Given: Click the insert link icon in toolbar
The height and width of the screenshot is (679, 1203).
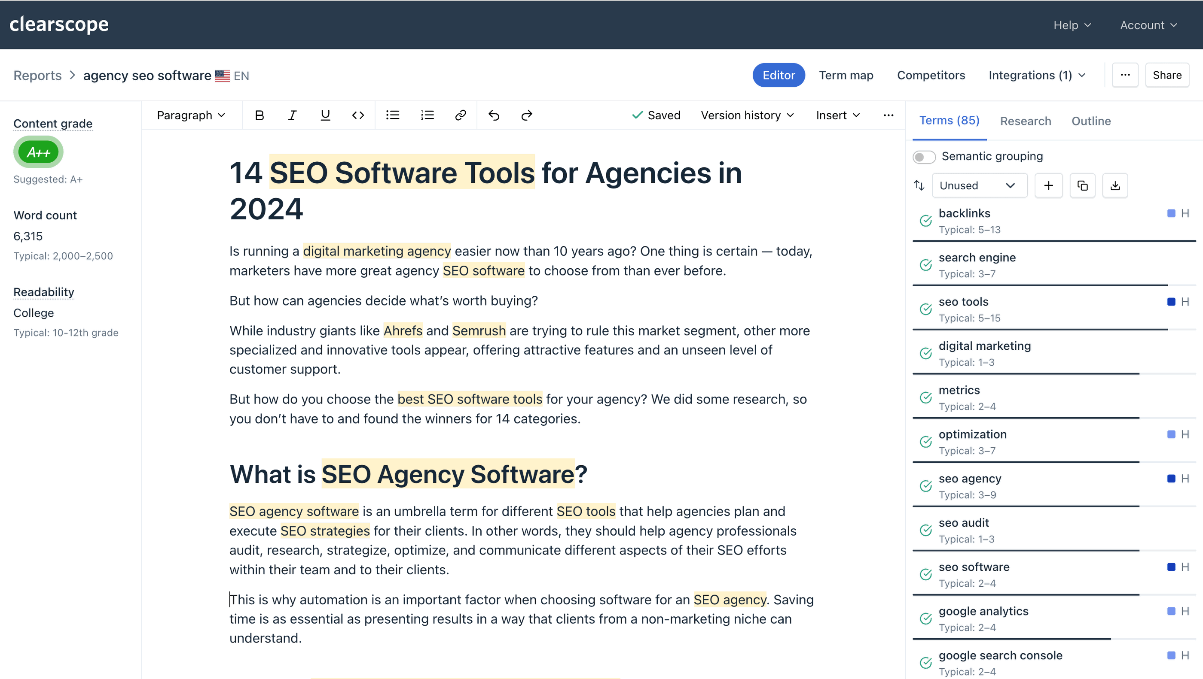Looking at the screenshot, I should [x=460, y=115].
